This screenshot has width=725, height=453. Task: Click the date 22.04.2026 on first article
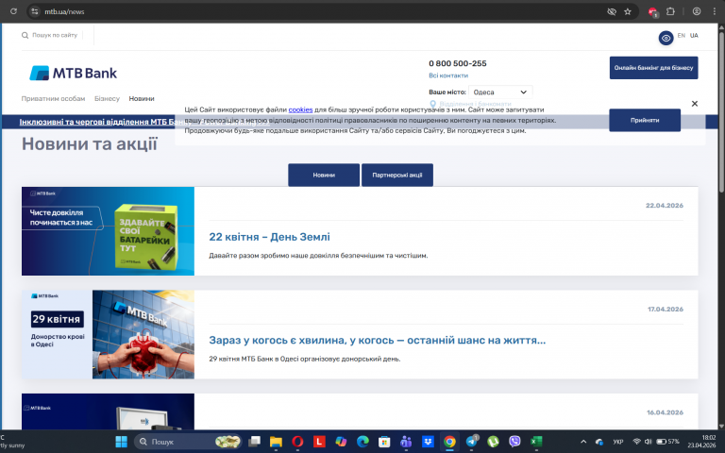[x=665, y=205]
